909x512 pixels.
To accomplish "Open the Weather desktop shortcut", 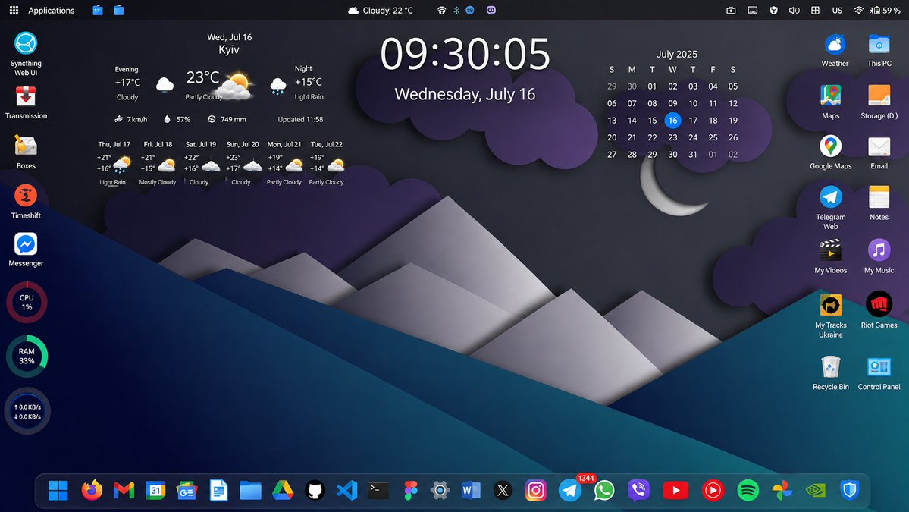I will click(x=835, y=51).
